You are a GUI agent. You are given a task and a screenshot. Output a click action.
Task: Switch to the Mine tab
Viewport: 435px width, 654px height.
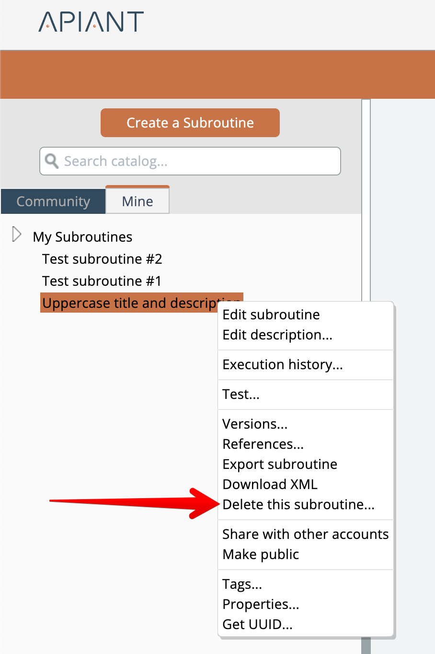[x=137, y=201]
